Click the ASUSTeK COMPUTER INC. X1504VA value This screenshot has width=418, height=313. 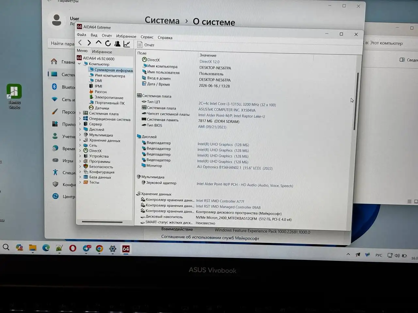point(227,110)
